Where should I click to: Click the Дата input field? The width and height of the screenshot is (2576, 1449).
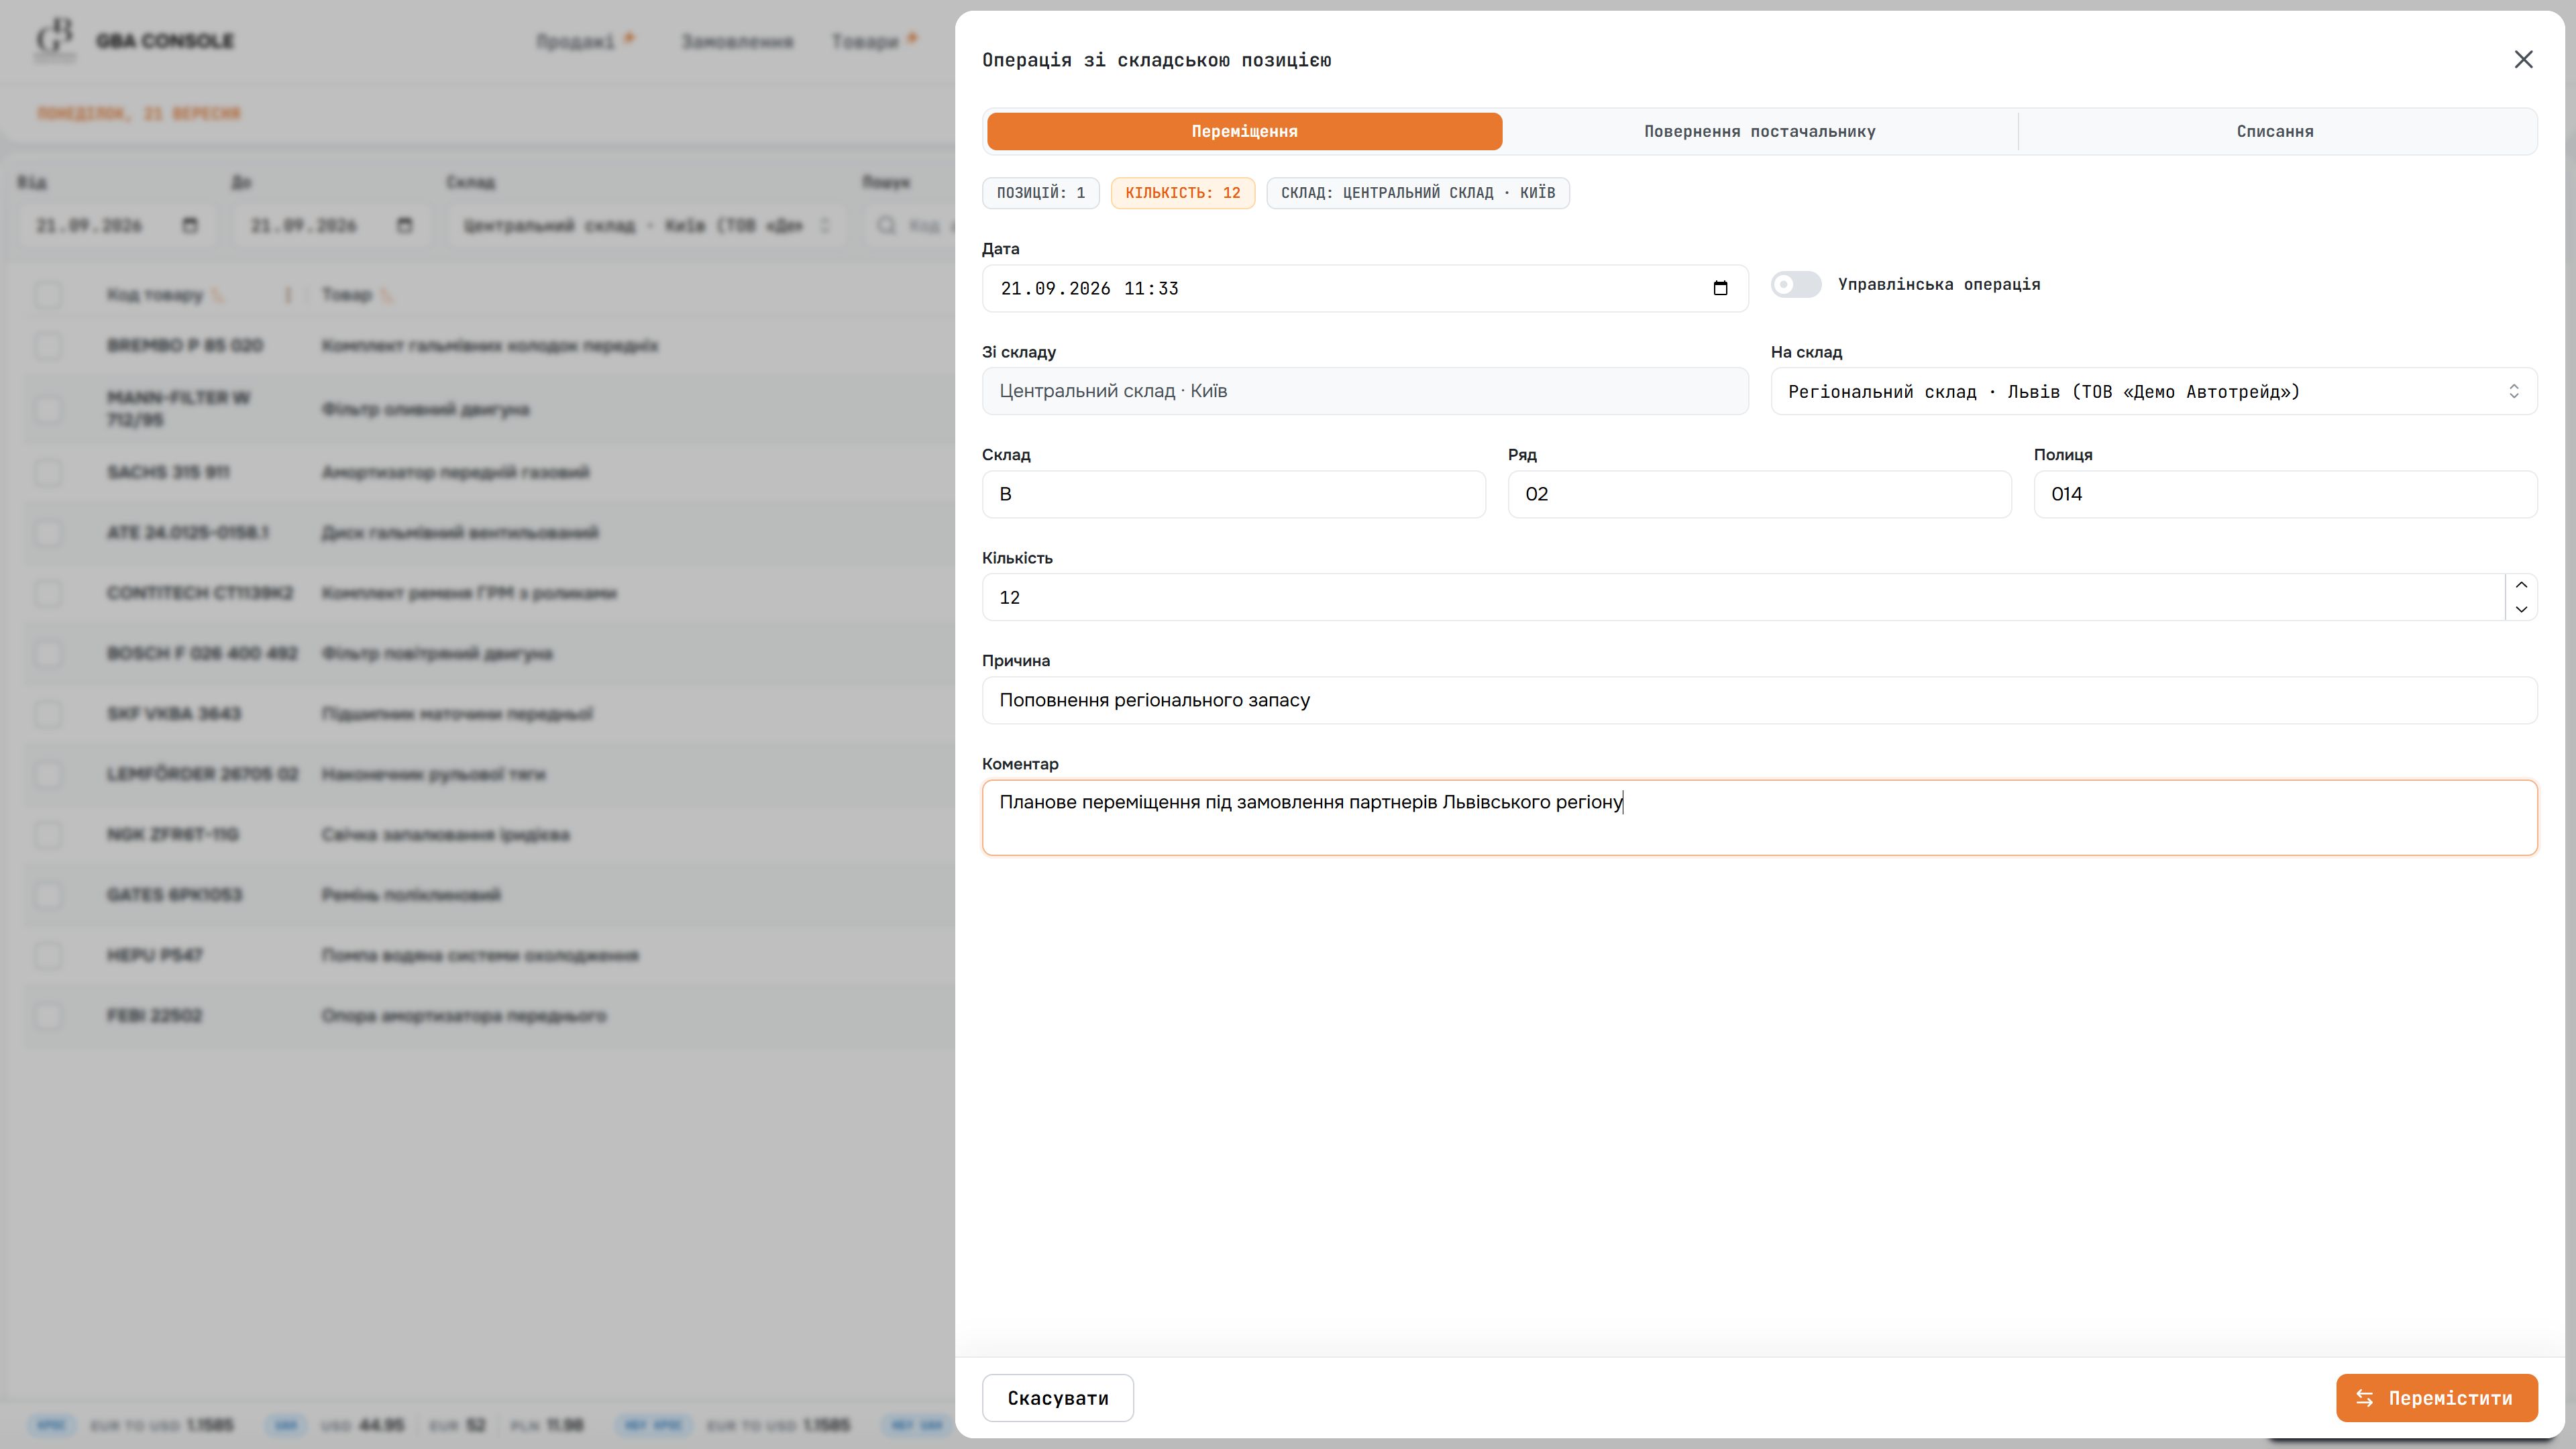(x=1364, y=288)
